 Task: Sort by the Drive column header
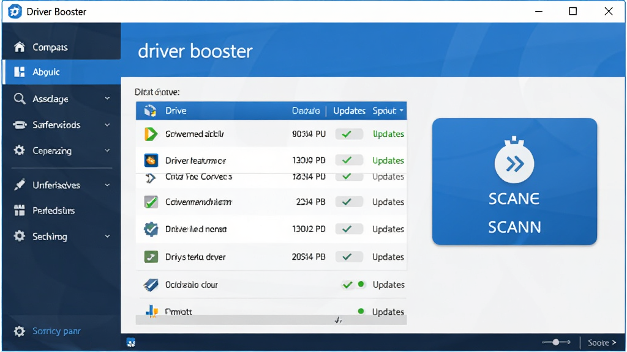click(176, 111)
